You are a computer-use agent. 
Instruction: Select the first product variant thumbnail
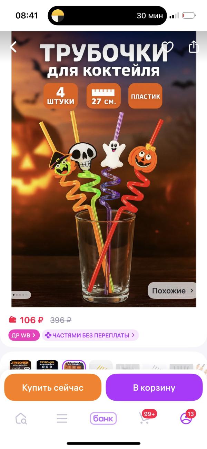coord(20,365)
